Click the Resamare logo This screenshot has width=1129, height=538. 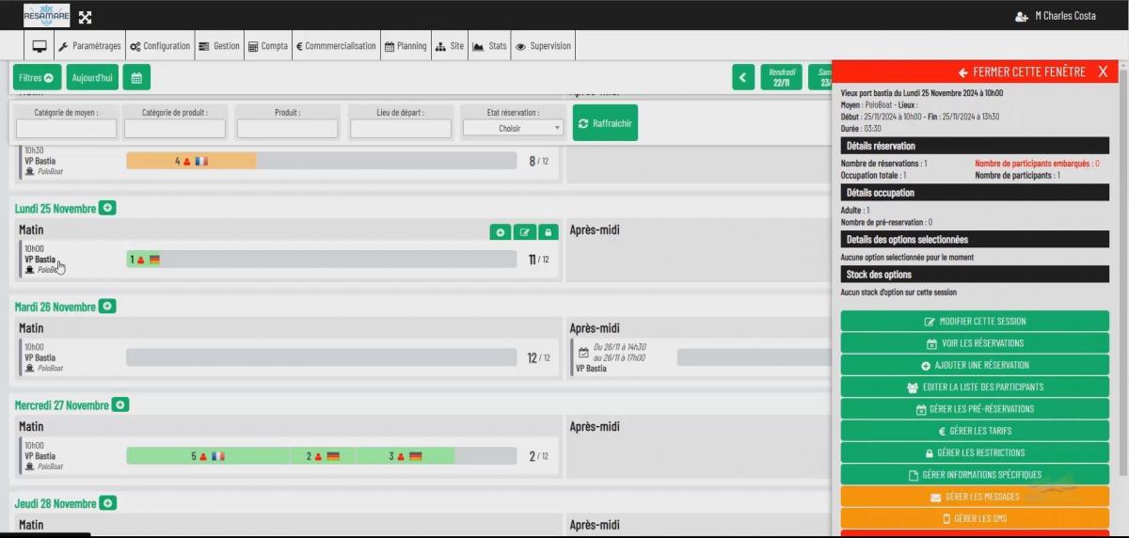click(x=46, y=15)
